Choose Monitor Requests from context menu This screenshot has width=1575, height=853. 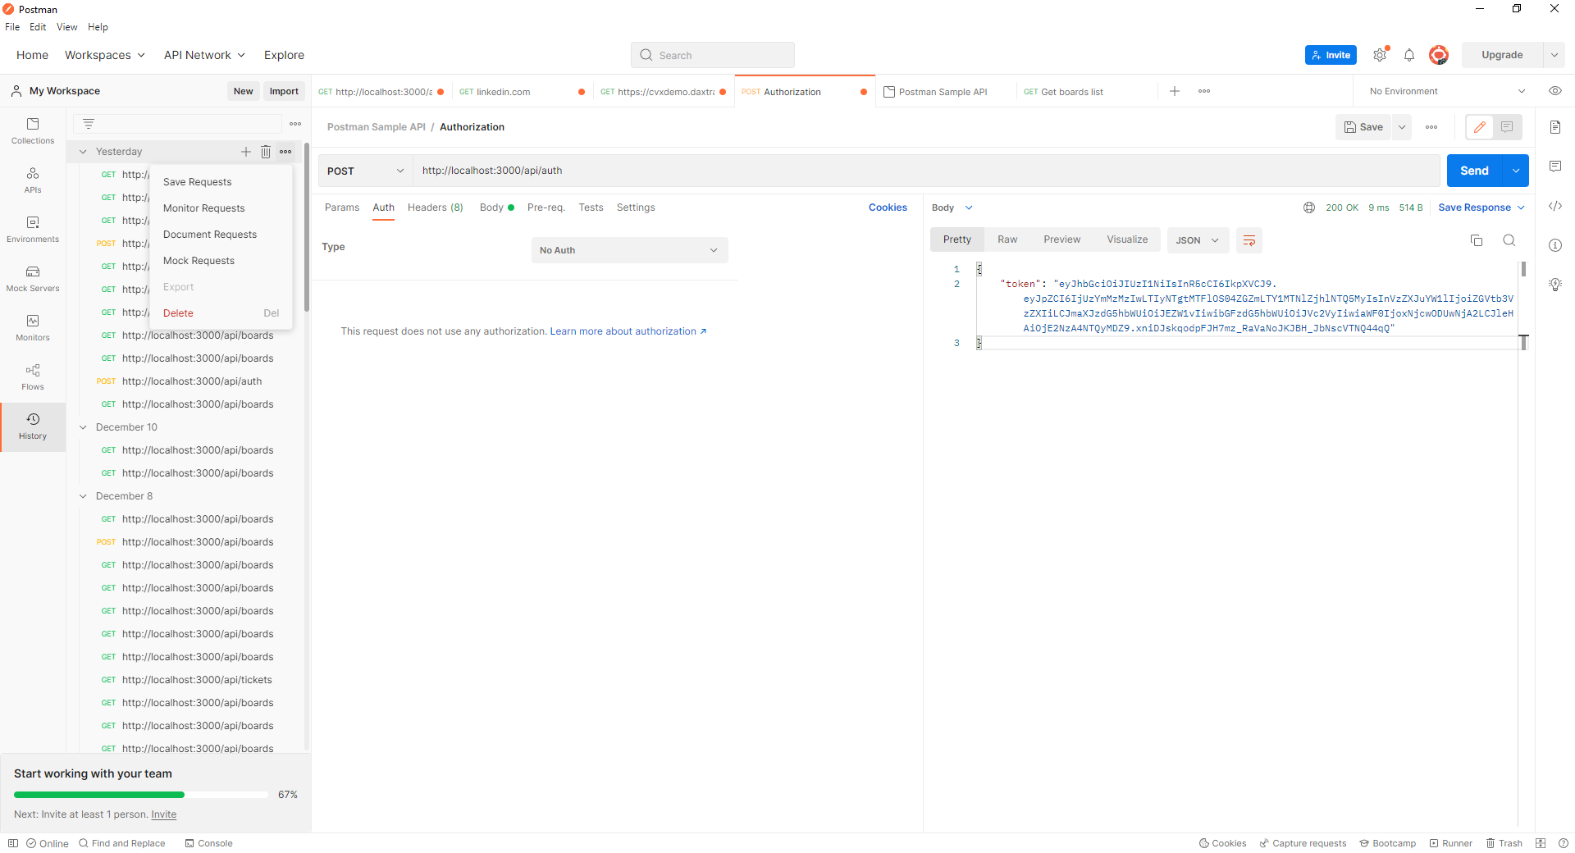(x=221, y=208)
